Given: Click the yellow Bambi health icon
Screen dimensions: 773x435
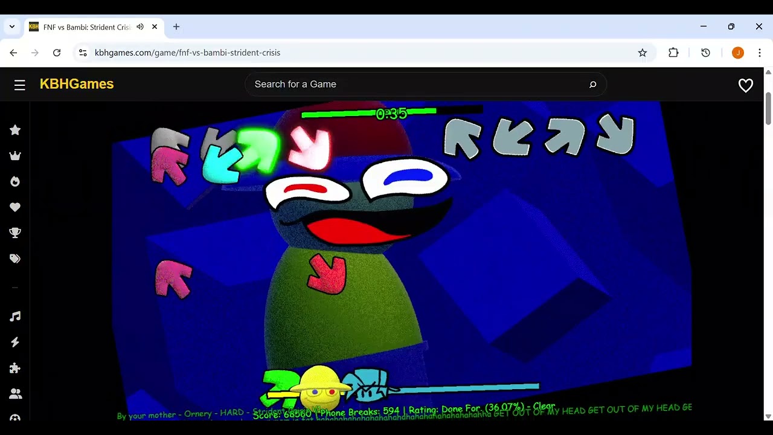Looking at the screenshot, I should tap(321, 388).
